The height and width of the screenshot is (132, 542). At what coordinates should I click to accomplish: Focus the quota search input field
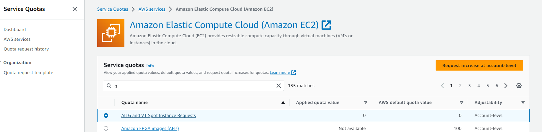point(194,86)
